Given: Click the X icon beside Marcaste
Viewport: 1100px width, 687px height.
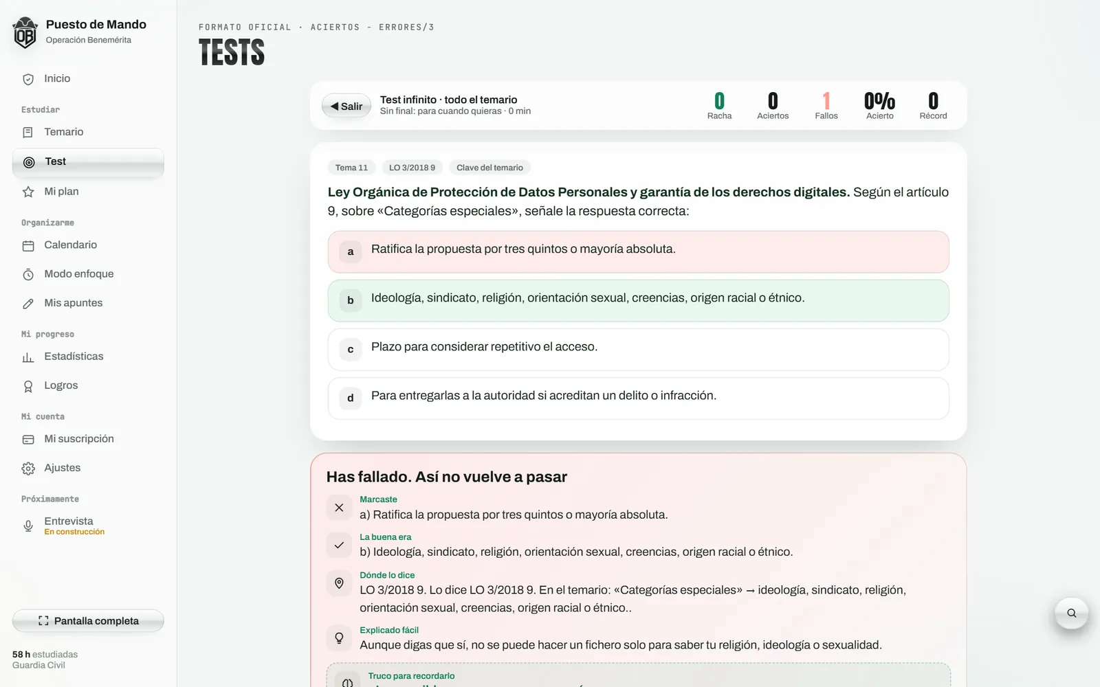Looking at the screenshot, I should click(339, 508).
